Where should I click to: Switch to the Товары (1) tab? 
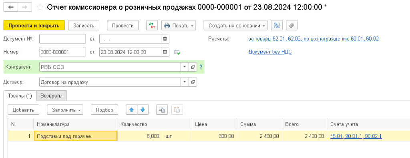[20, 95]
